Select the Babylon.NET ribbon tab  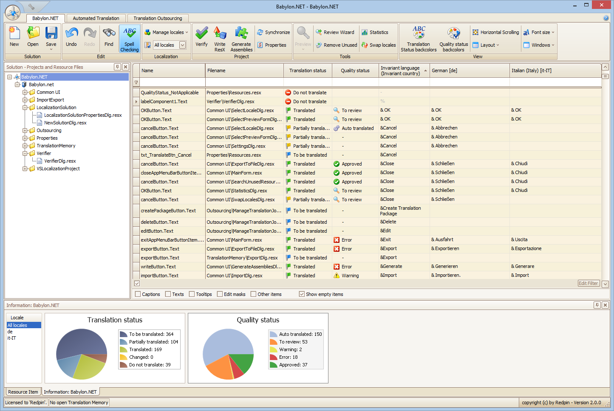pyautogui.click(x=45, y=18)
